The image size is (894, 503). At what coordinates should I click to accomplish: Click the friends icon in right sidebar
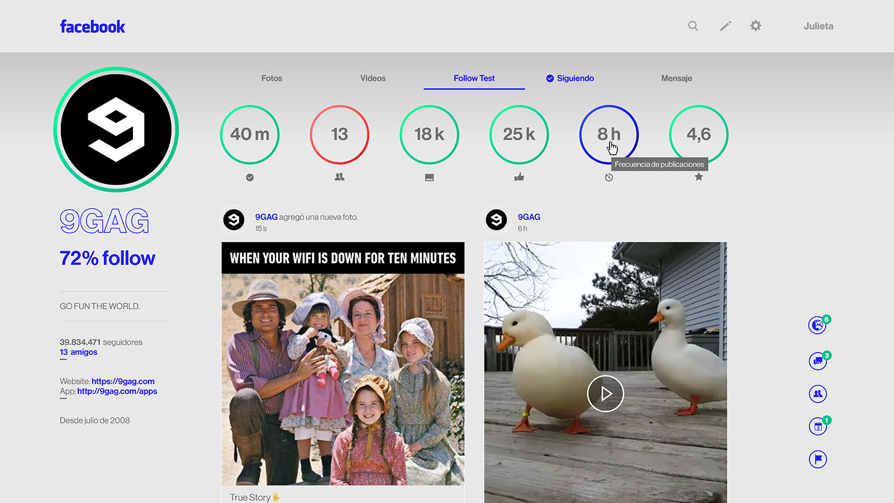tap(817, 394)
